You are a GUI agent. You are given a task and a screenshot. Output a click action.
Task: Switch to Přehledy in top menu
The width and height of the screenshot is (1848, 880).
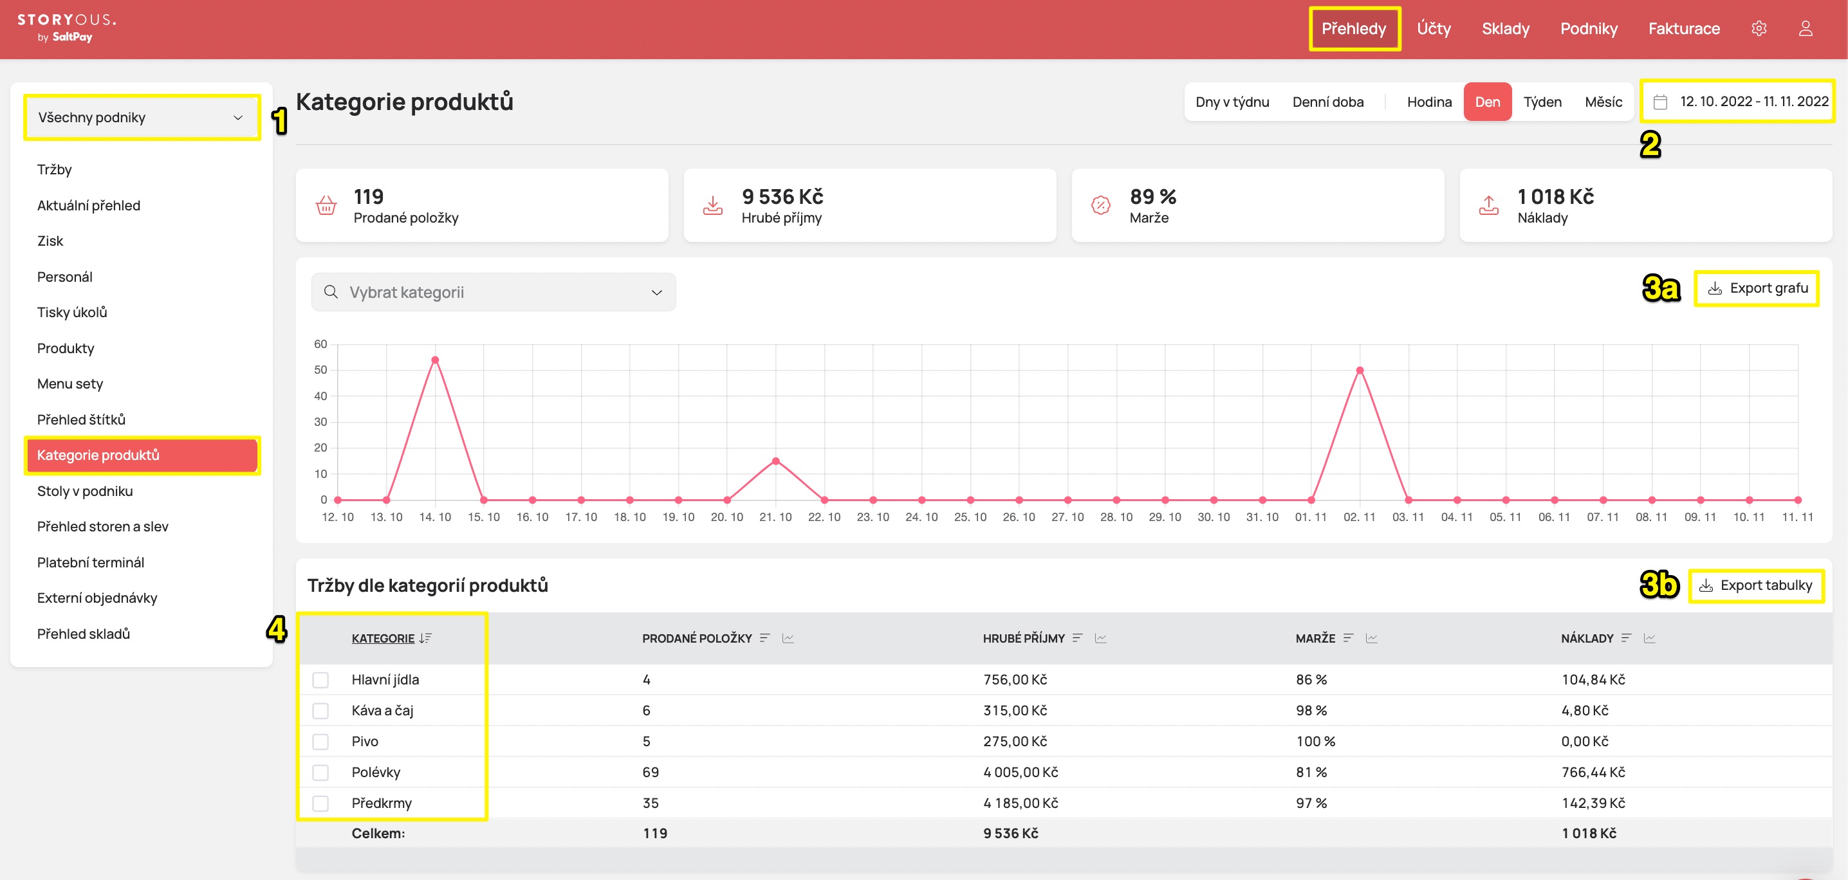click(x=1354, y=29)
